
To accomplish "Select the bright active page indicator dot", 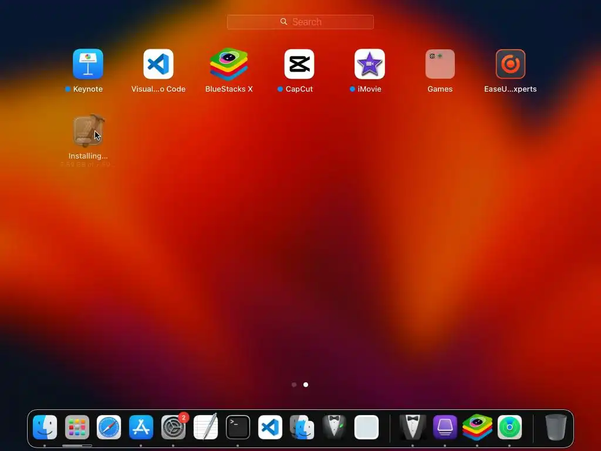I will 305,385.
